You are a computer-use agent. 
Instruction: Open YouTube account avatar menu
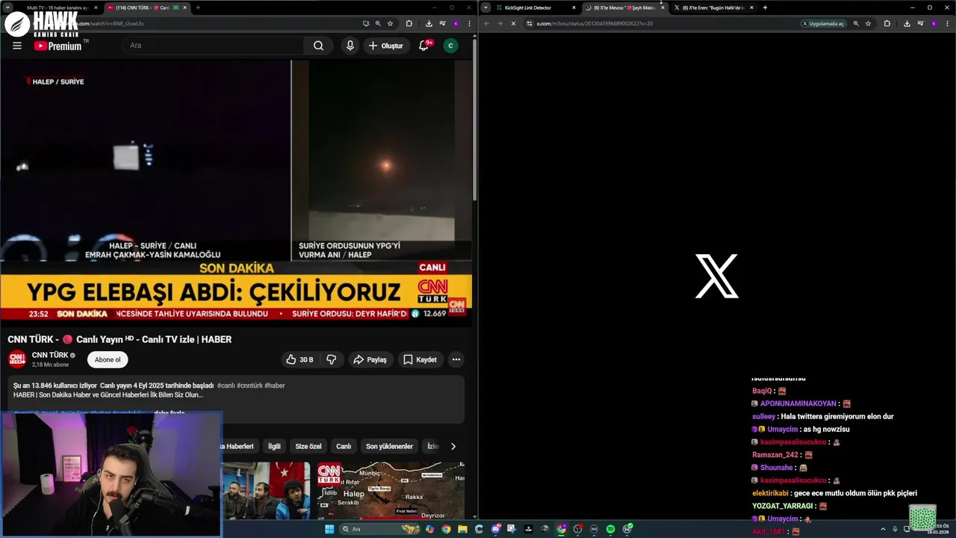point(450,46)
